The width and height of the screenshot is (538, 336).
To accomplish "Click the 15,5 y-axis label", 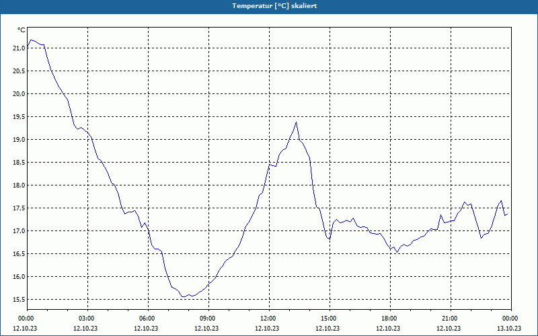I will point(19,300).
